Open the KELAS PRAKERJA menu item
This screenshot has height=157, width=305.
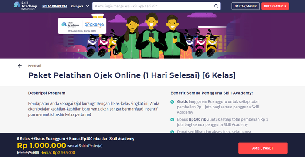(55, 6)
